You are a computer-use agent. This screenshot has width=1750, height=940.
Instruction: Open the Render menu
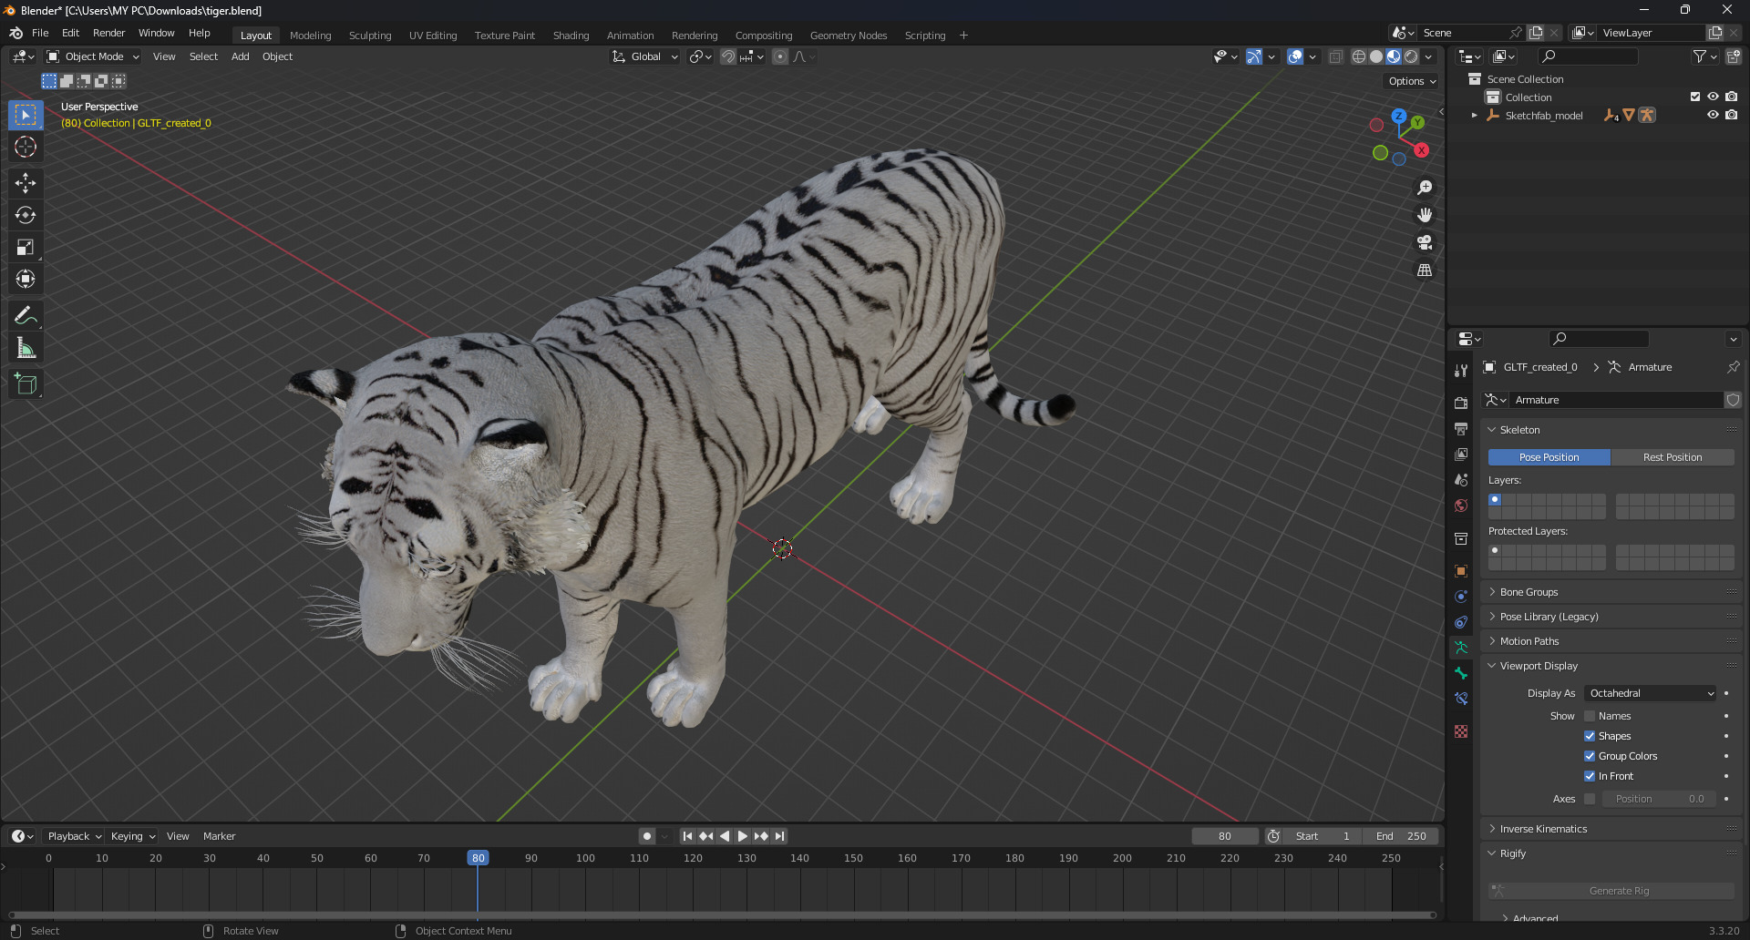(x=108, y=33)
